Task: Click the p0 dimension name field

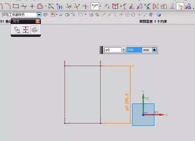Action: pyautogui.click(x=112, y=50)
